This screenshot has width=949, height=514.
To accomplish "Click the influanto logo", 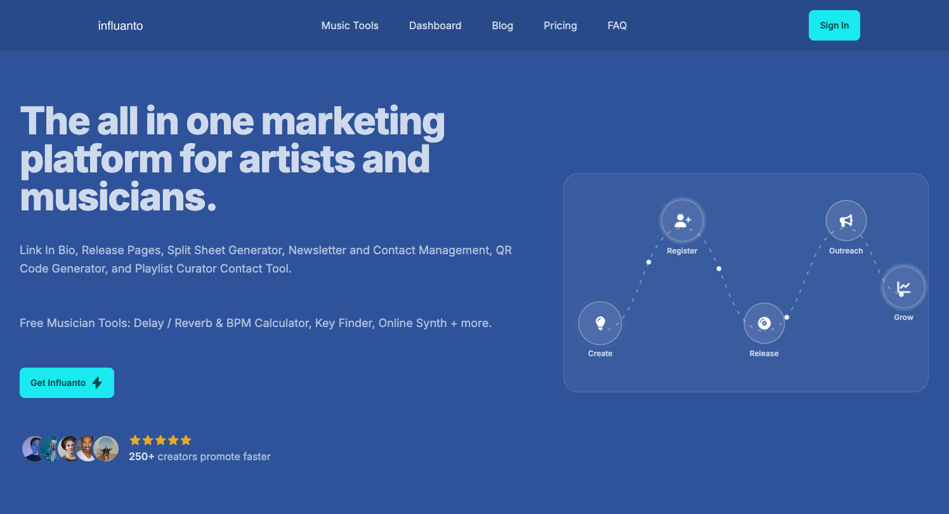I will coord(121,25).
